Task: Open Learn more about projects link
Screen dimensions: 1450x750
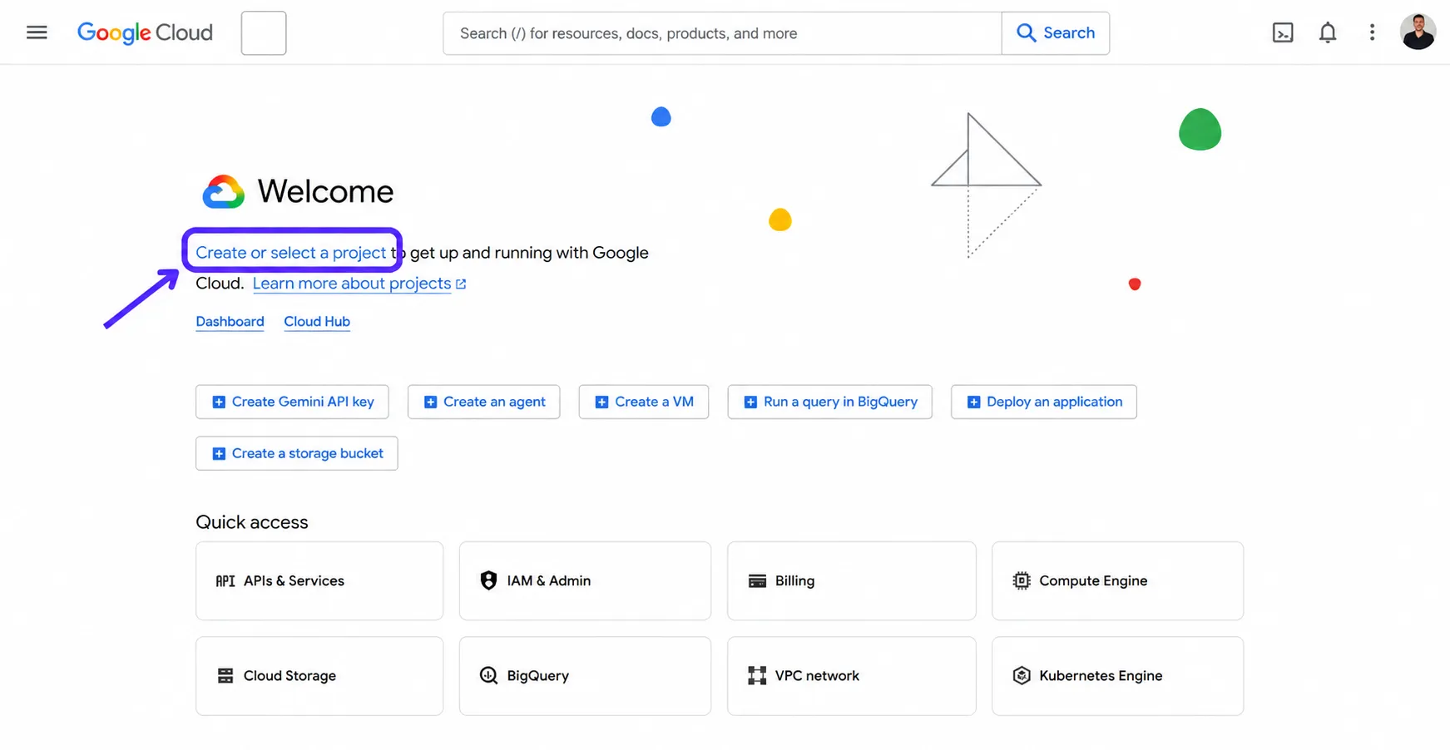Action: pyautogui.click(x=359, y=284)
